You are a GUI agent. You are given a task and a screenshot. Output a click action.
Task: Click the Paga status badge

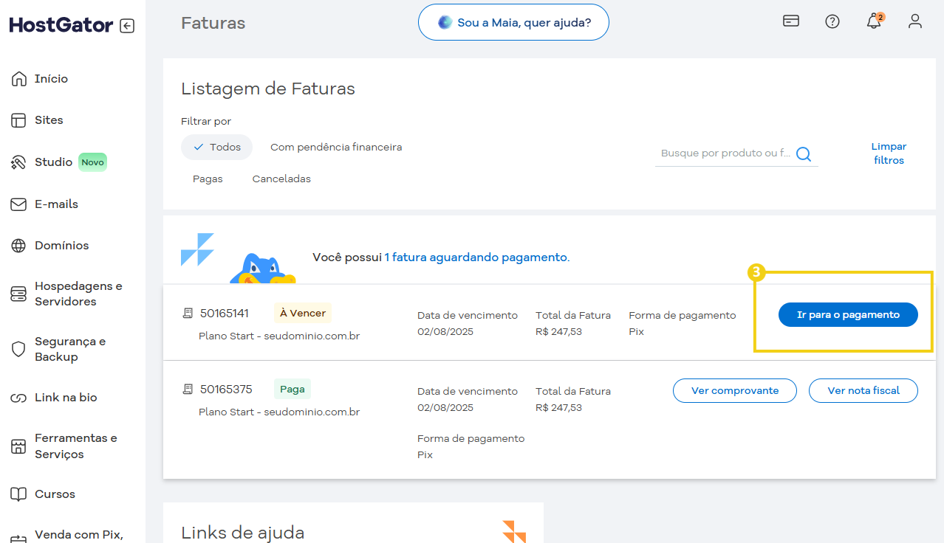tap(293, 389)
